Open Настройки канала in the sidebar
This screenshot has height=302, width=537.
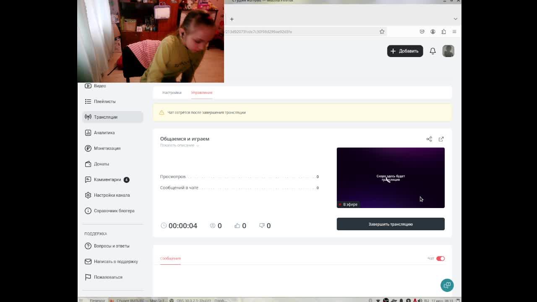pos(112,195)
